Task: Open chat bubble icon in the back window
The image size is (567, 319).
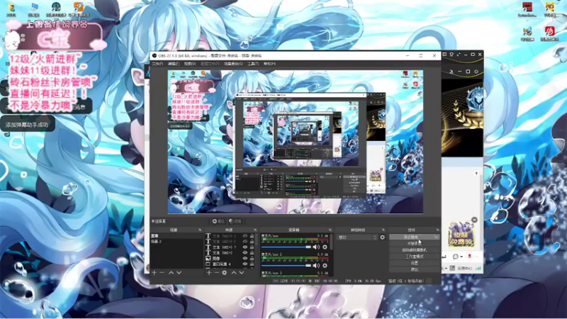Action: (456, 257)
